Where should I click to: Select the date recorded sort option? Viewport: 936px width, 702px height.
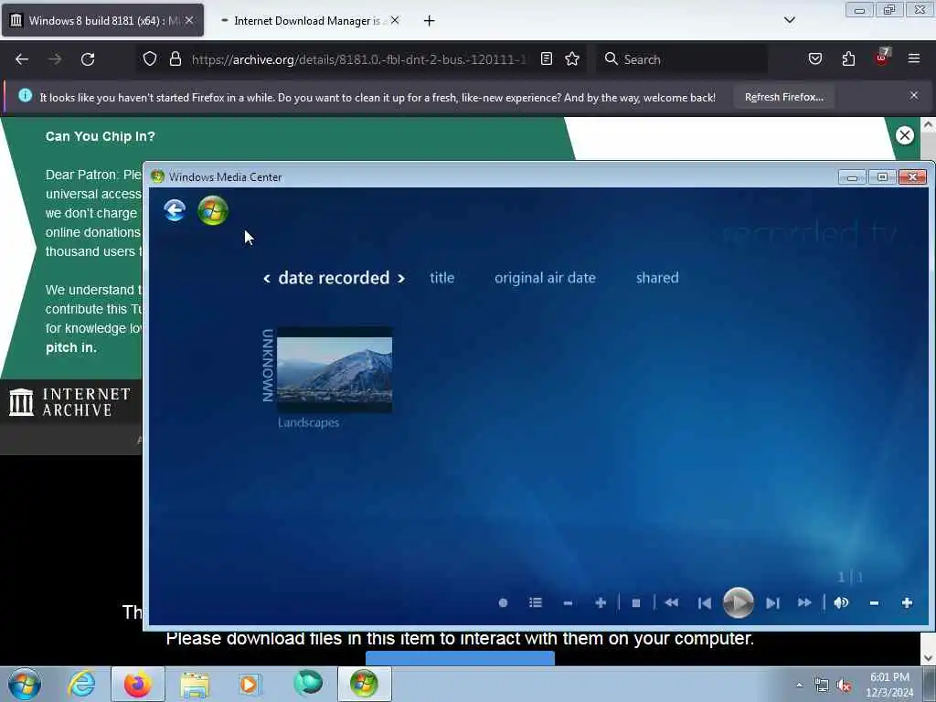(334, 278)
